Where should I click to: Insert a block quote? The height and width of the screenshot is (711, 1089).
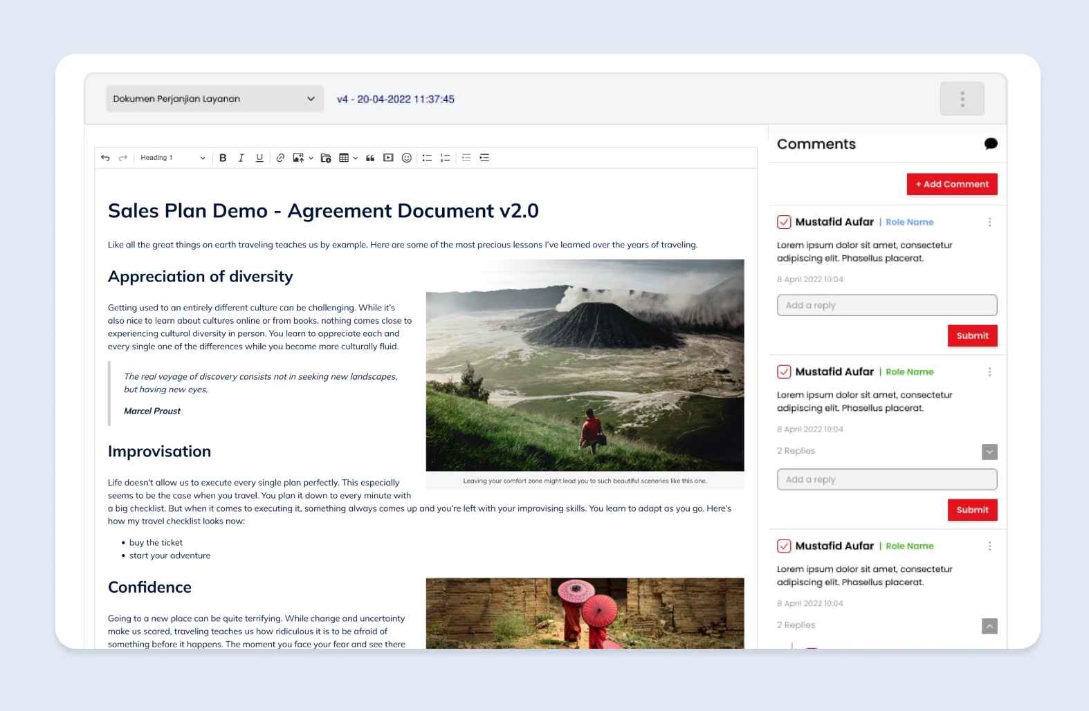(x=370, y=158)
